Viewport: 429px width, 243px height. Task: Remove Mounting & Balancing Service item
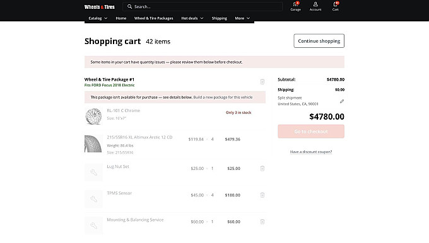tap(262, 222)
